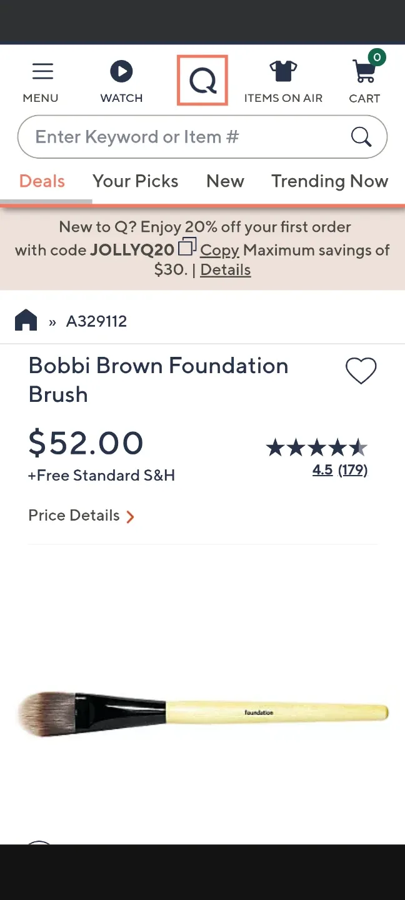Click the search magnifier icon
This screenshot has width=405, height=900.
click(361, 136)
